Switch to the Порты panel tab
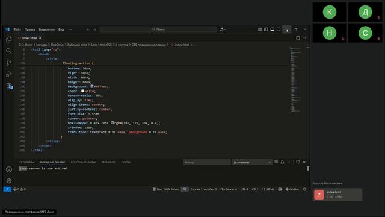This screenshot has height=217, width=385. (126, 162)
